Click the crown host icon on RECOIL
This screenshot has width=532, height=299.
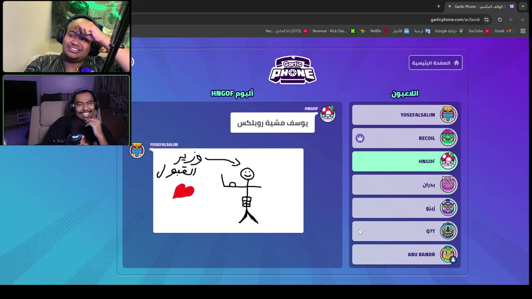360,138
